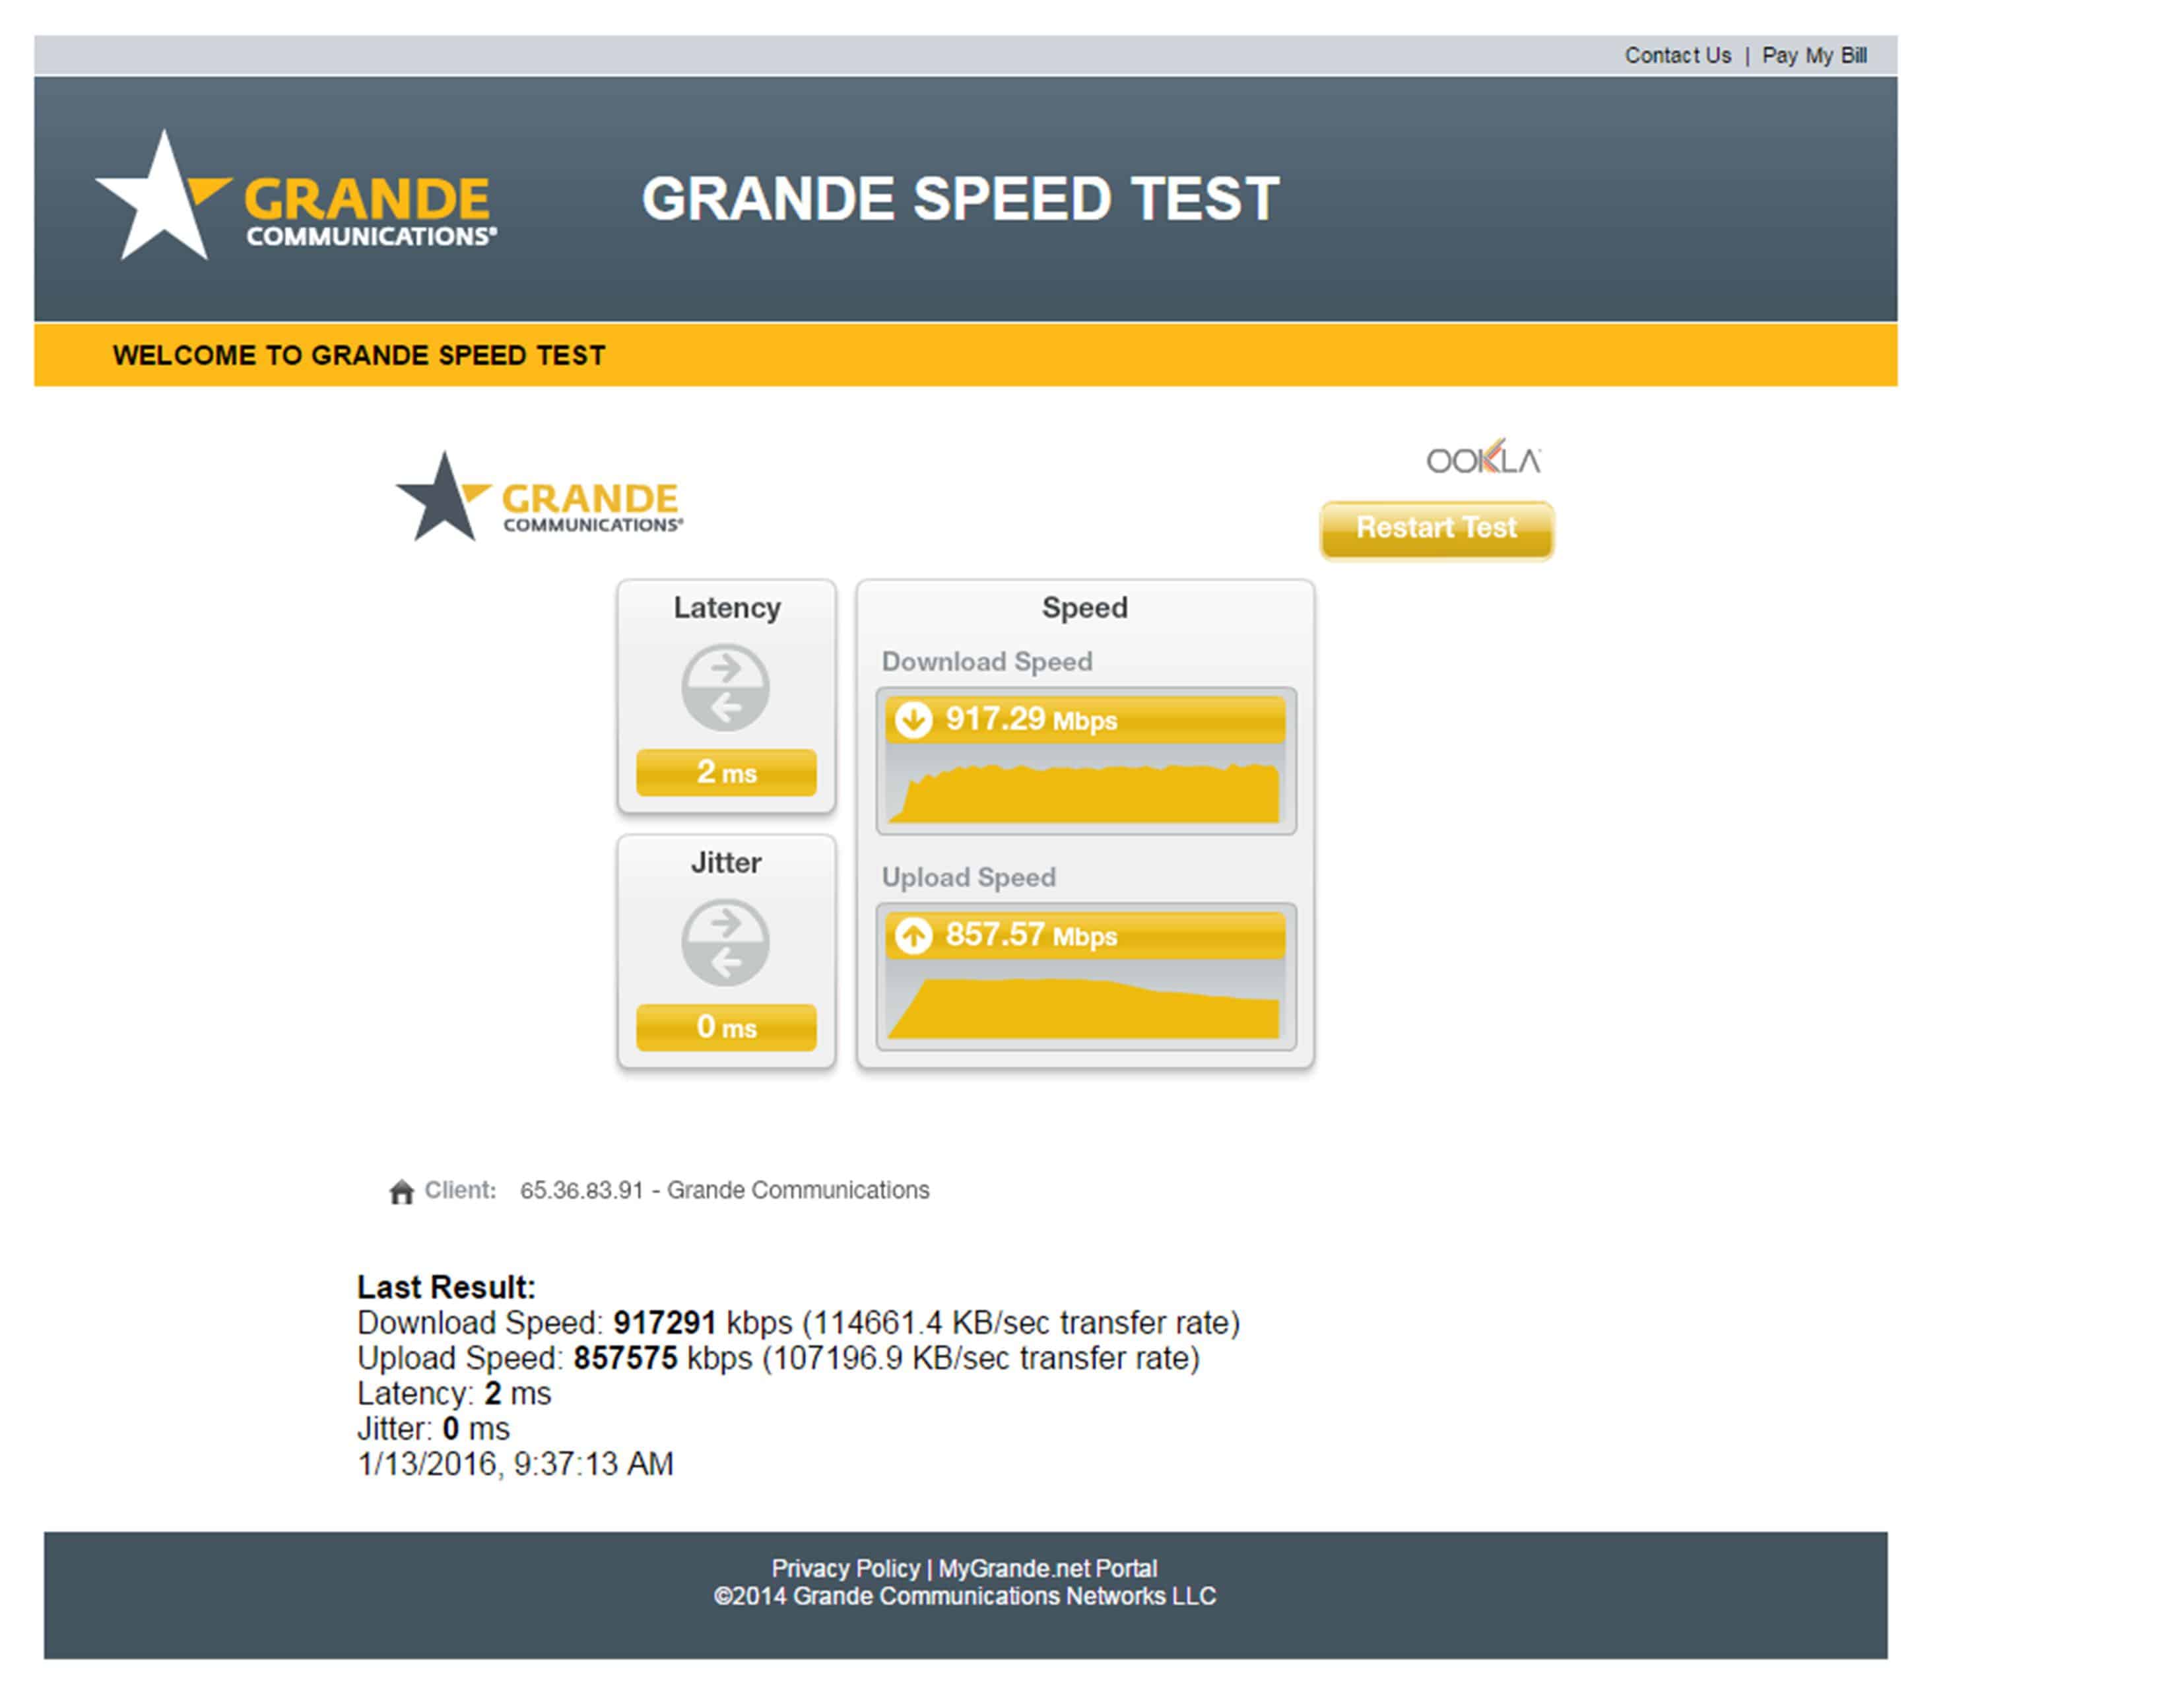Open the Contact Us link
2178x1683 pixels.
[1677, 56]
